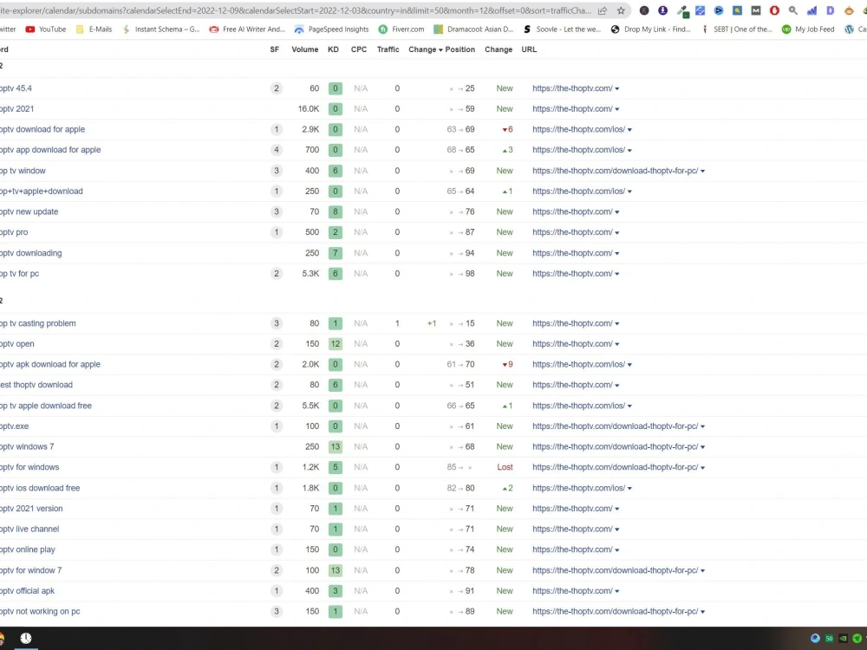
Task: Open the blue checkmark extension icon
Action: point(700,10)
